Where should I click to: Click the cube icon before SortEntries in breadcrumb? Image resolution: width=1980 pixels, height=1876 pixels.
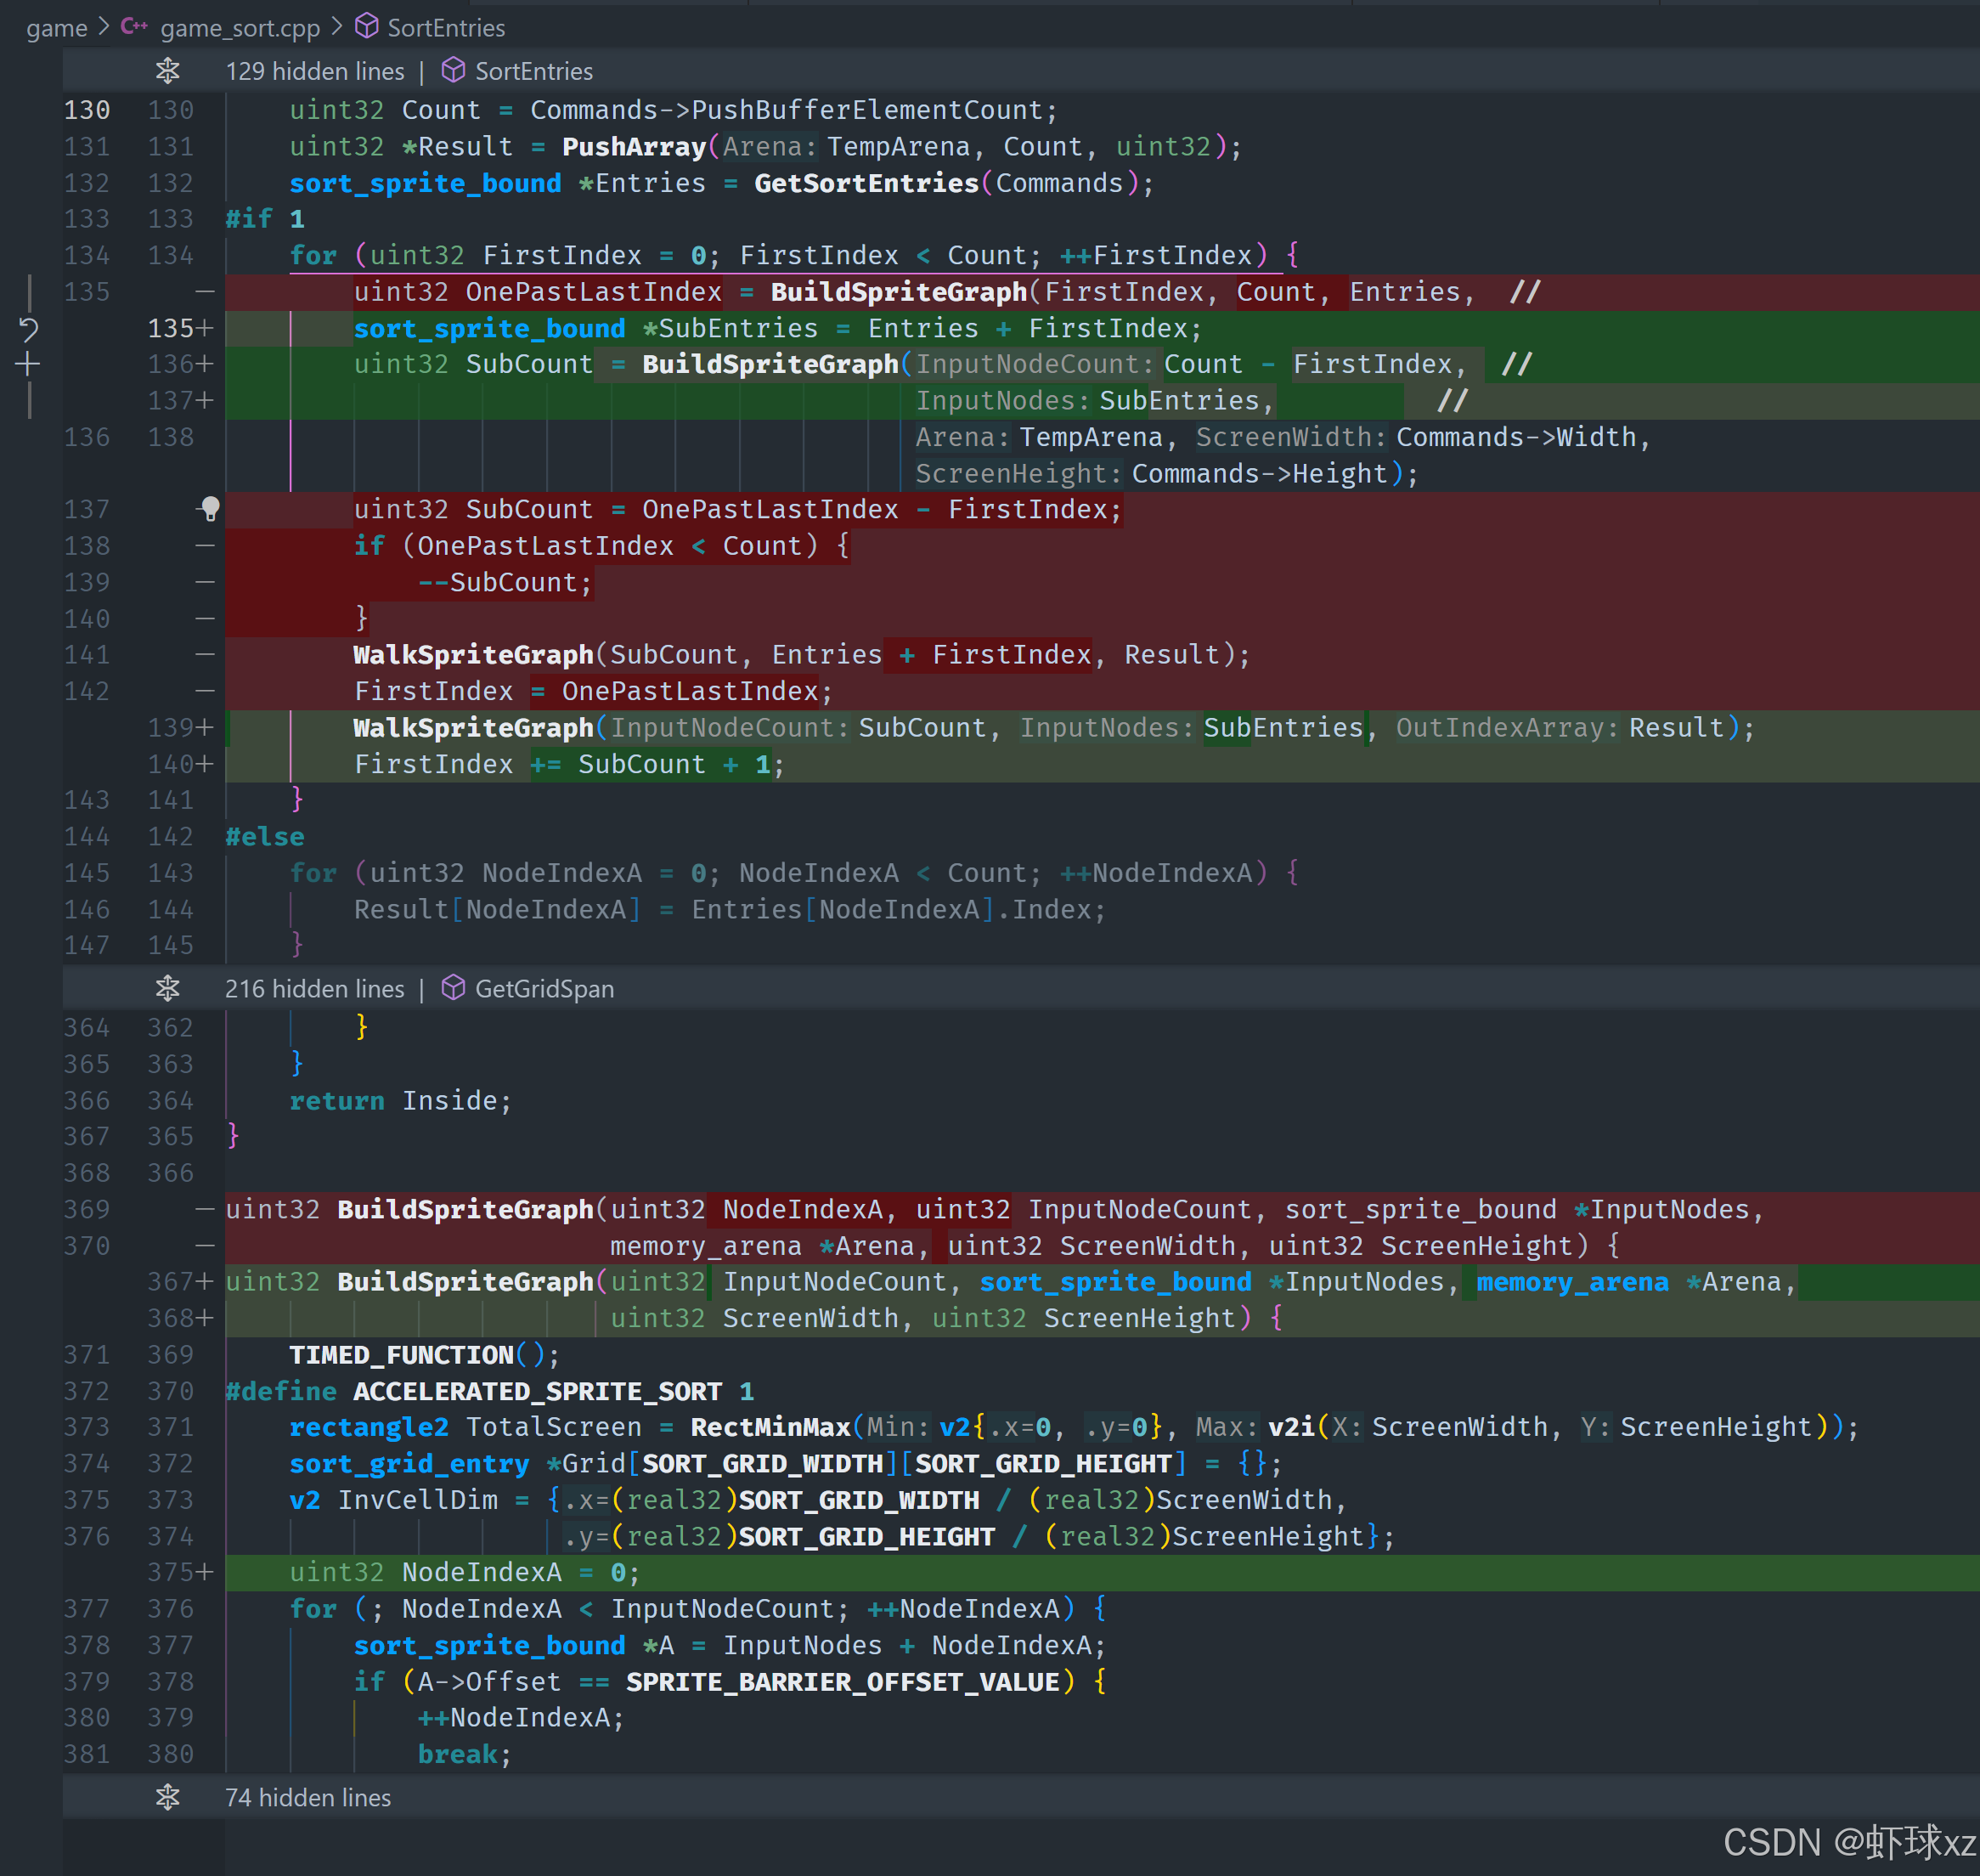pyautogui.click(x=367, y=27)
